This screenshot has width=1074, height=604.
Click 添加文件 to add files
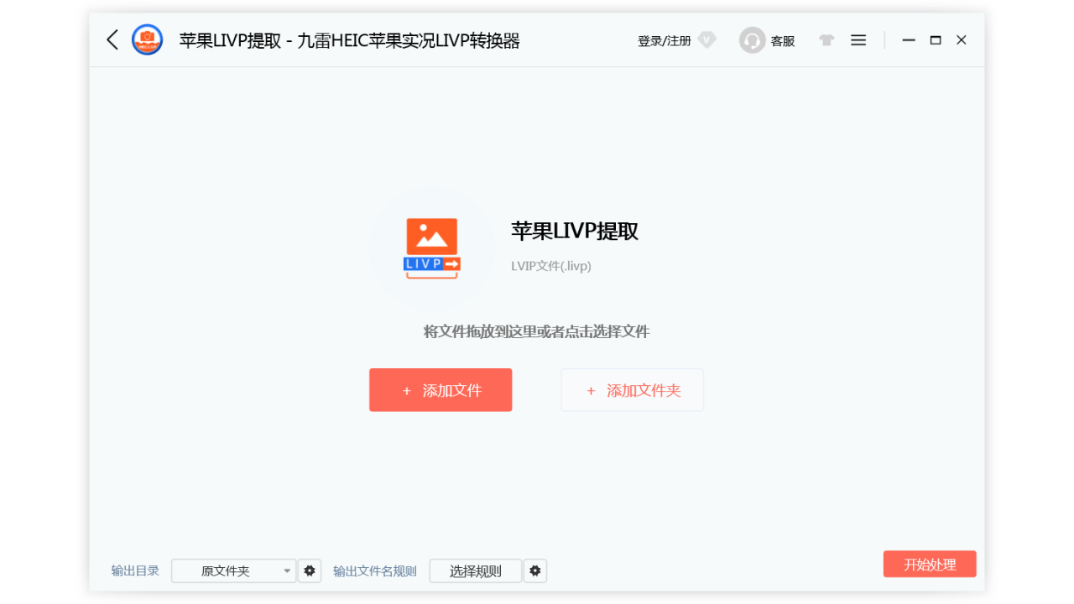coord(441,389)
